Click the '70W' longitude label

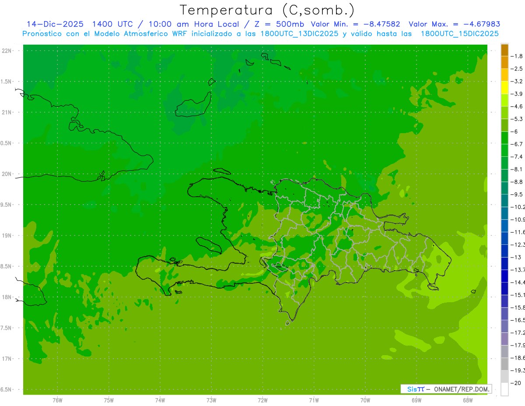click(x=365, y=400)
